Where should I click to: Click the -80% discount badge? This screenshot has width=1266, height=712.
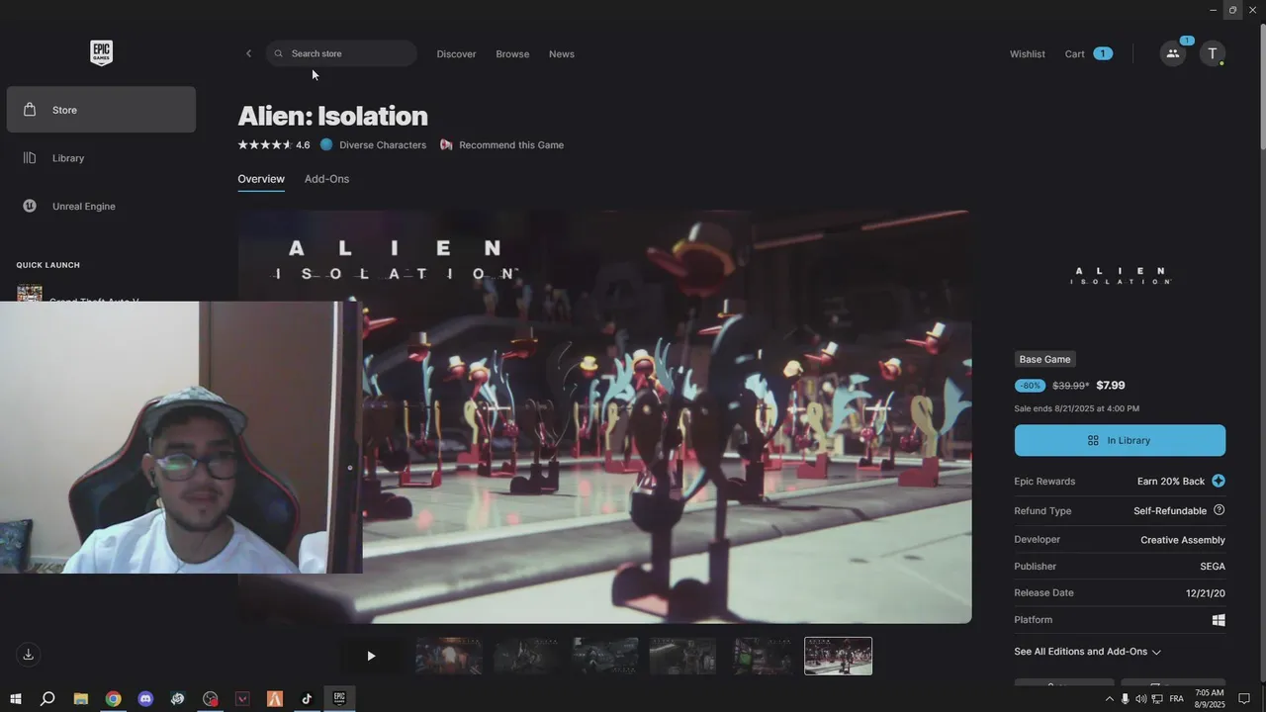coord(1030,386)
